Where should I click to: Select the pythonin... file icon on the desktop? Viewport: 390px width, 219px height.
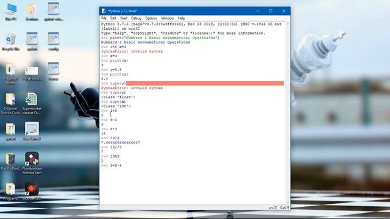(32, 74)
